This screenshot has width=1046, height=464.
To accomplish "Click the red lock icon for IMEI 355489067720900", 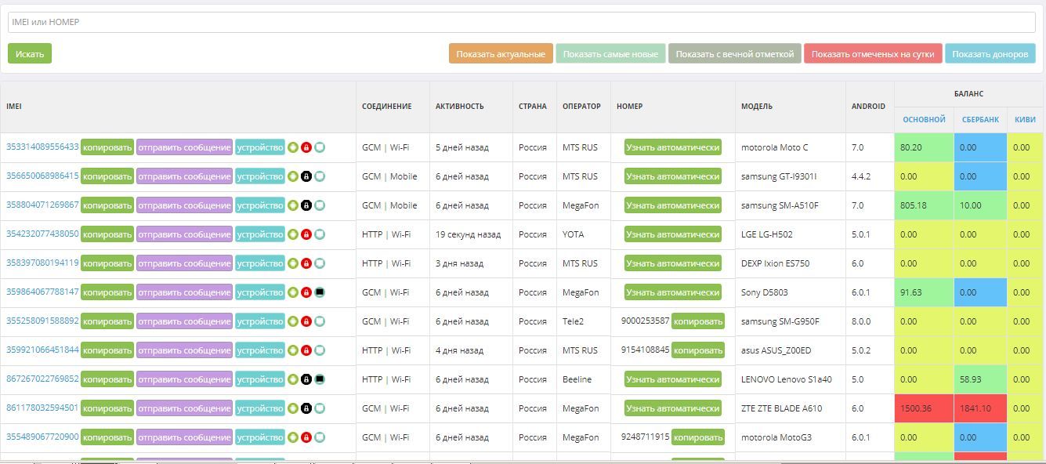I will coord(306,437).
